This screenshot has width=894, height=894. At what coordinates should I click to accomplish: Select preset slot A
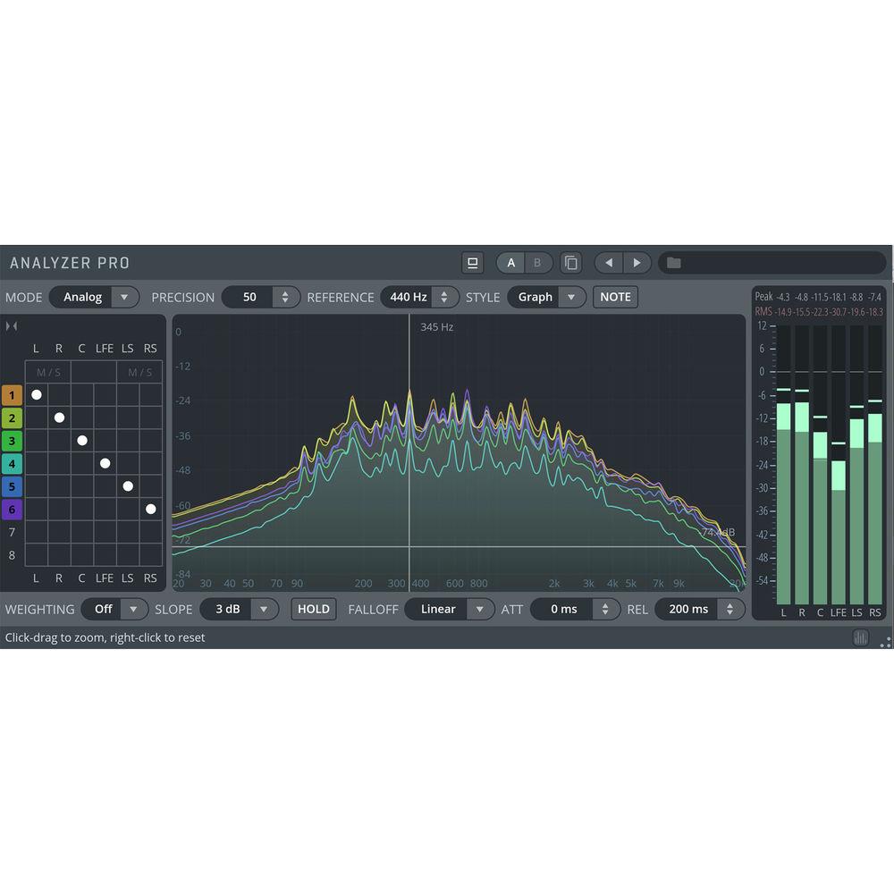510,263
